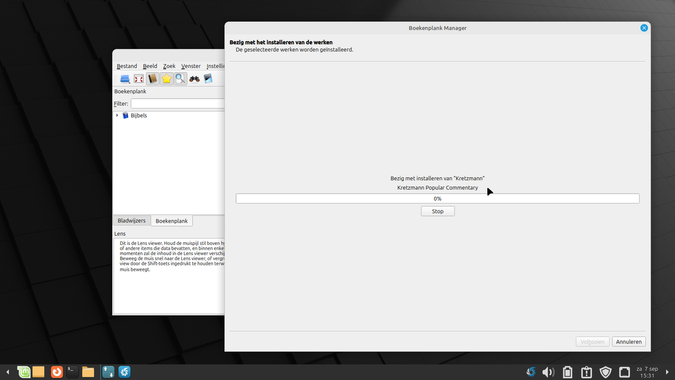Screen dimensions: 675x380
Task: Click the right arrow at taskbar end
Action: [668, 372]
